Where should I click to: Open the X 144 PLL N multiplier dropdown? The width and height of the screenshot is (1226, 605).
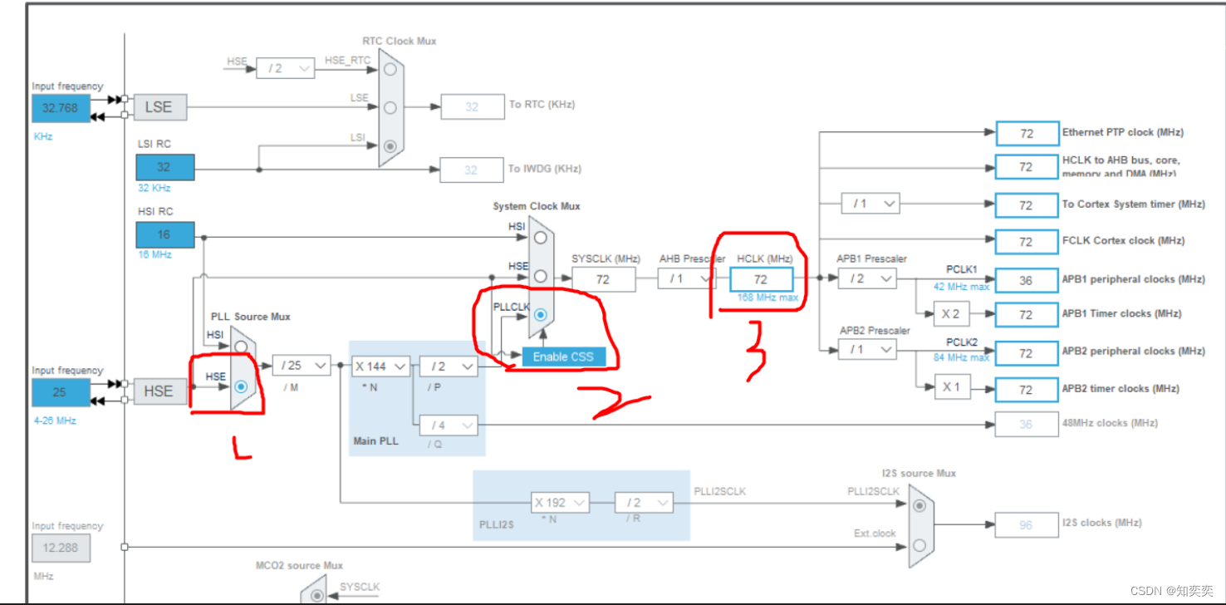[380, 366]
